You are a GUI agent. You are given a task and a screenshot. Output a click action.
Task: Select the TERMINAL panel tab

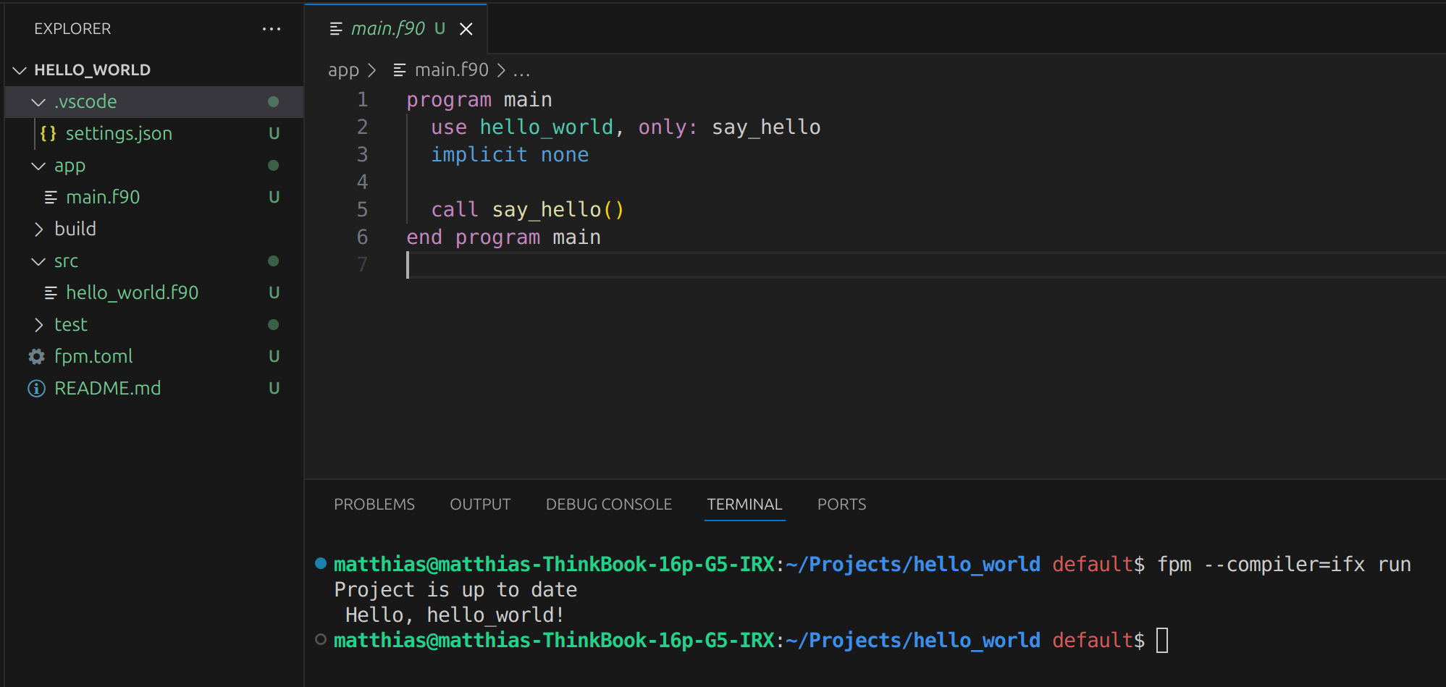[x=744, y=505]
